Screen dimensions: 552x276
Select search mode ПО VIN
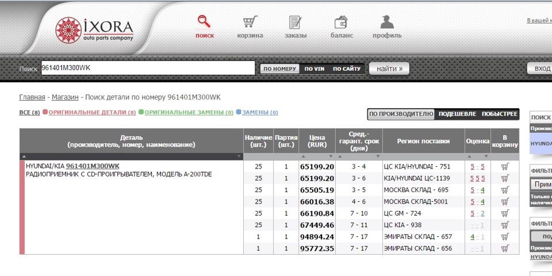315,68
